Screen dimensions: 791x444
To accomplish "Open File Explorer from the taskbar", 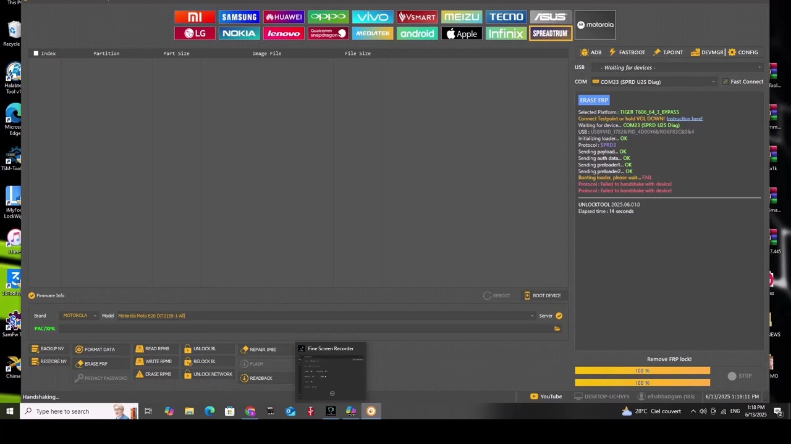I will tap(189, 411).
